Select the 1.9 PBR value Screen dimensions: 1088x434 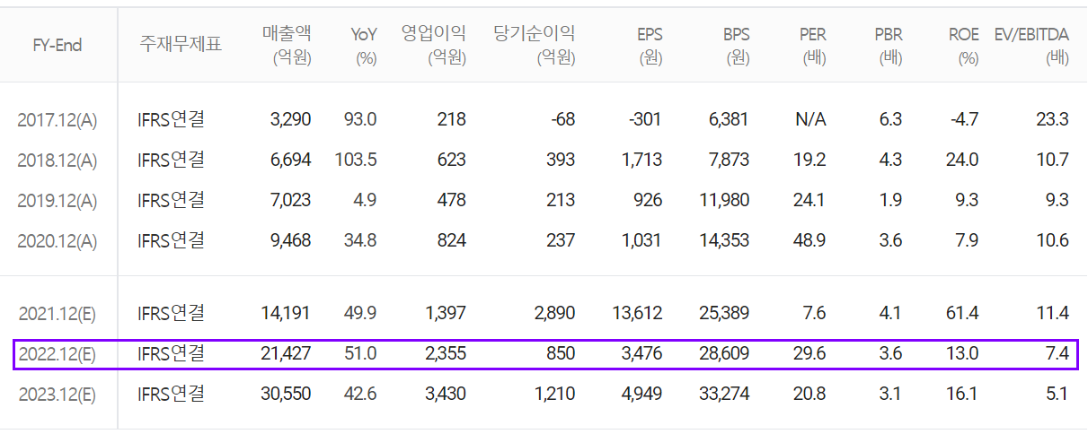coord(891,200)
